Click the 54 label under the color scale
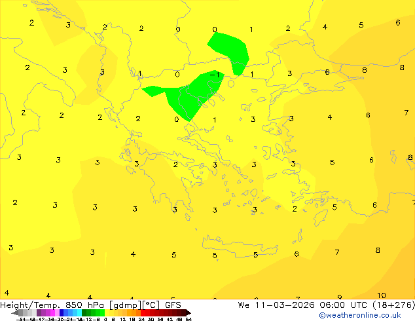 click(x=189, y=319)
